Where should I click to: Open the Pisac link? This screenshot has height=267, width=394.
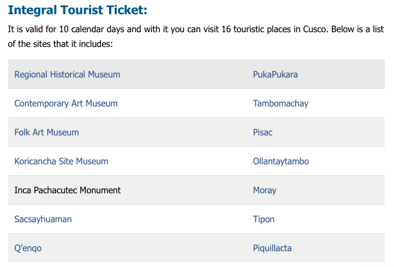tap(262, 132)
